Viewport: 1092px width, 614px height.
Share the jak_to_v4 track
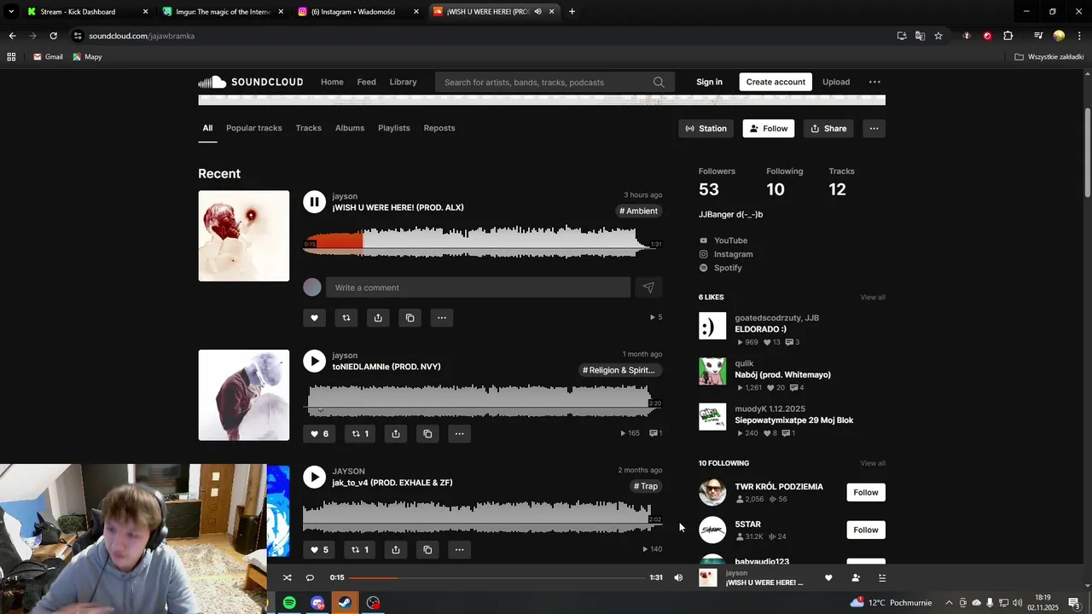tap(396, 550)
